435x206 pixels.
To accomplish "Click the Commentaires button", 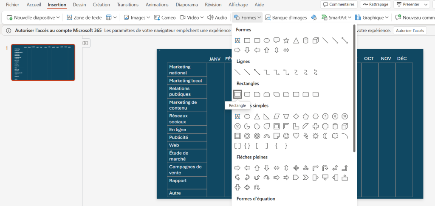I will (x=339, y=4).
